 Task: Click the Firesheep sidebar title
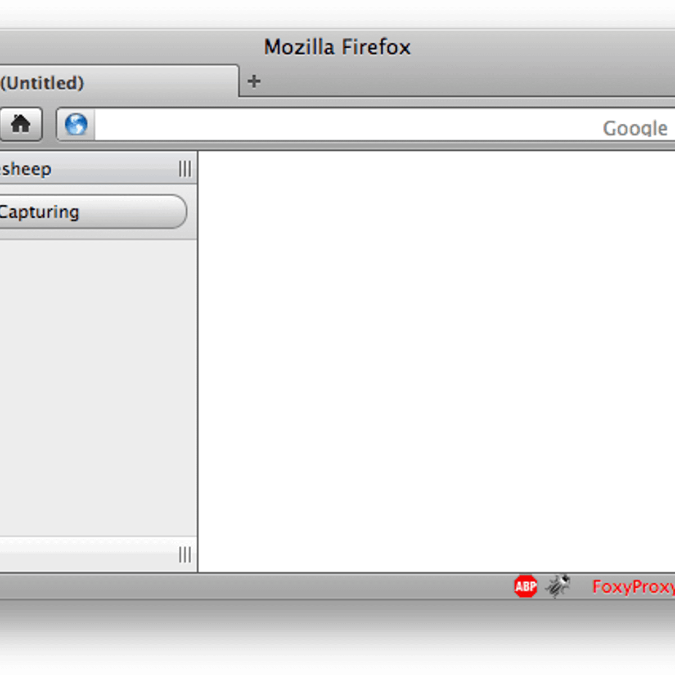click(27, 169)
